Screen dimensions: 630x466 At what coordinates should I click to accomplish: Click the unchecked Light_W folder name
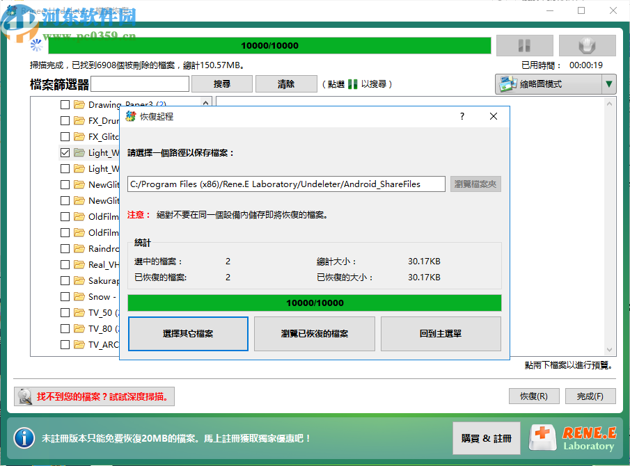(x=104, y=169)
